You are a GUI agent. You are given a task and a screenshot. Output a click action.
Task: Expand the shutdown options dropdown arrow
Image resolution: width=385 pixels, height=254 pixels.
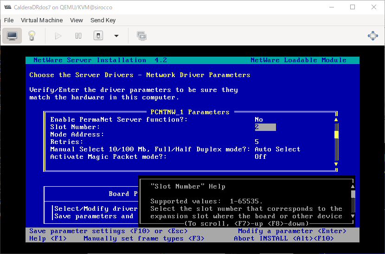point(116,36)
